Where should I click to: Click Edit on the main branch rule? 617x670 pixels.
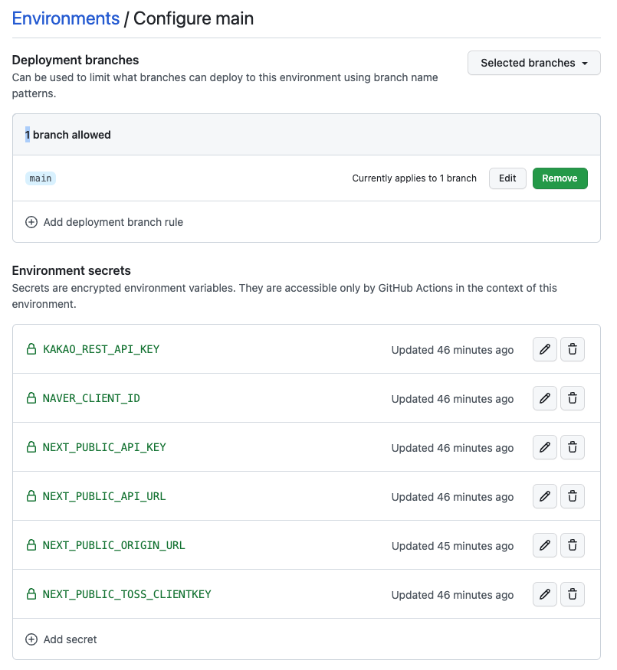[x=507, y=178]
